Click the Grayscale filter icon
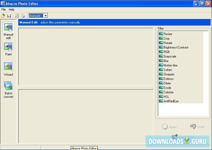 [x=161, y=56]
